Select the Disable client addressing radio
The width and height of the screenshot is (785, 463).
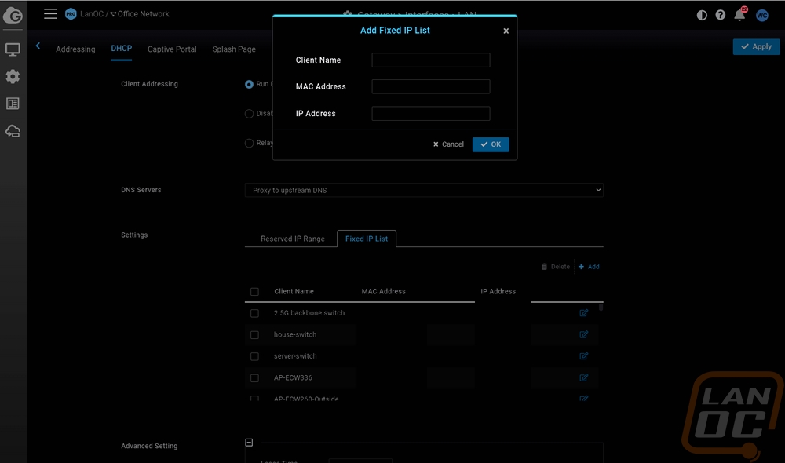pyautogui.click(x=249, y=114)
